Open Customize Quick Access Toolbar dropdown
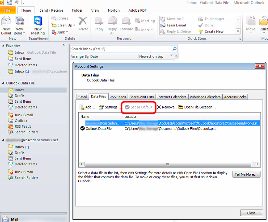Viewport: 268px width, 222px height. 24,3
